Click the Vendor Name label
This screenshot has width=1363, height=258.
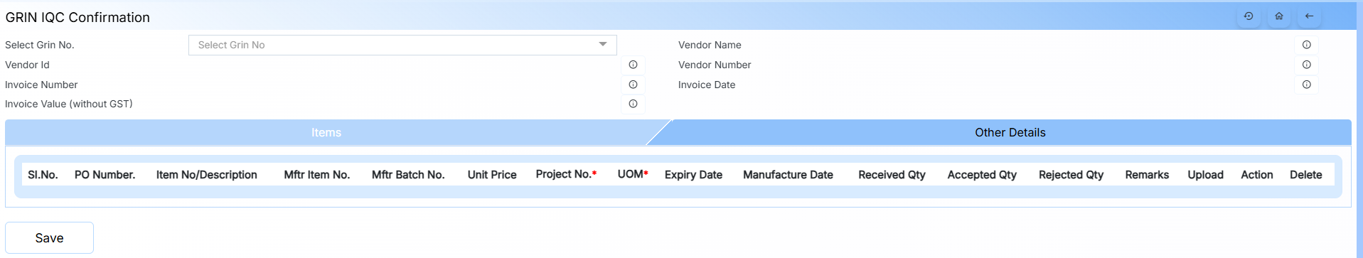tap(710, 45)
